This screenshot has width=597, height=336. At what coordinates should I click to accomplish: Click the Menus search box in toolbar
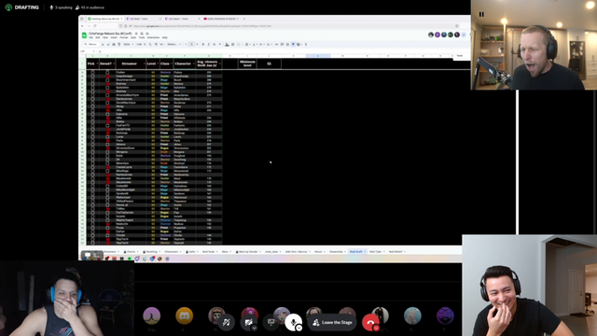[90, 44]
